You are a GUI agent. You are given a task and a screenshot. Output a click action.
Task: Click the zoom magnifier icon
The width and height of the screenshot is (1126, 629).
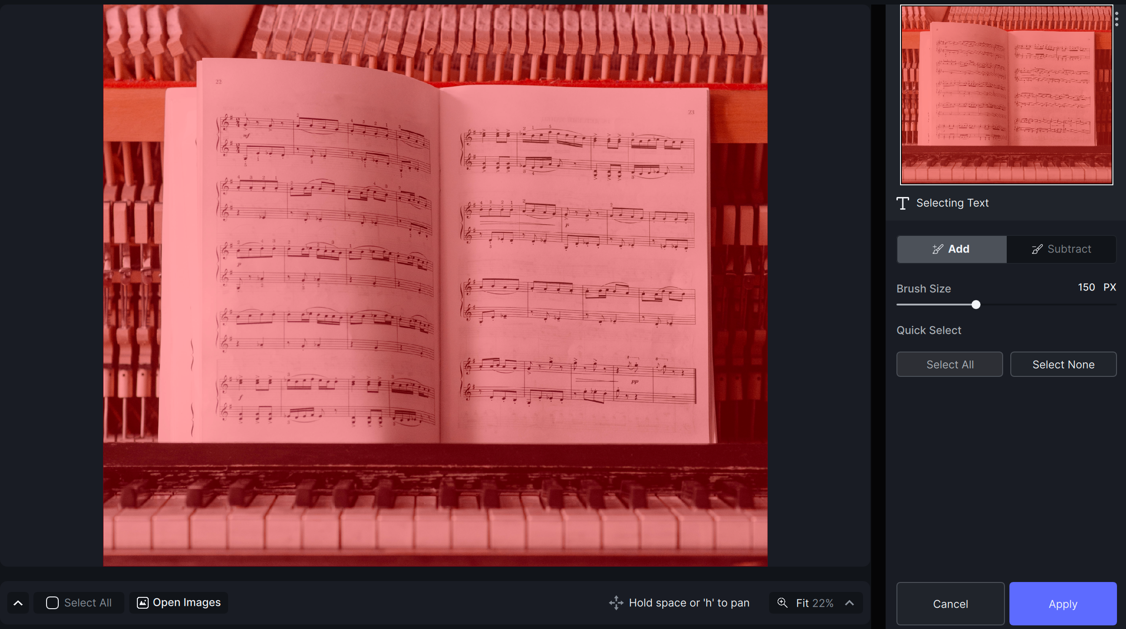click(x=782, y=603)
